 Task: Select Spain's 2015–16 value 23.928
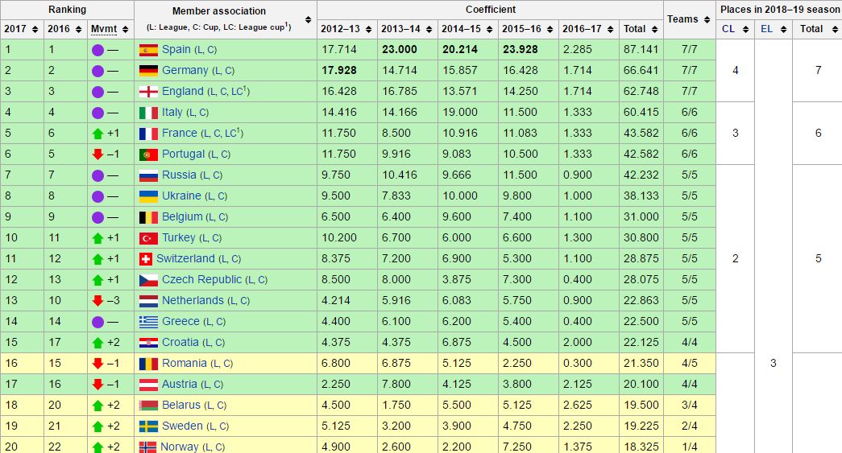520,49
